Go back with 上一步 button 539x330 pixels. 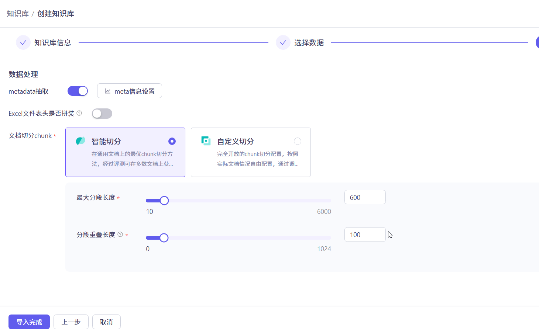point(71,322)
